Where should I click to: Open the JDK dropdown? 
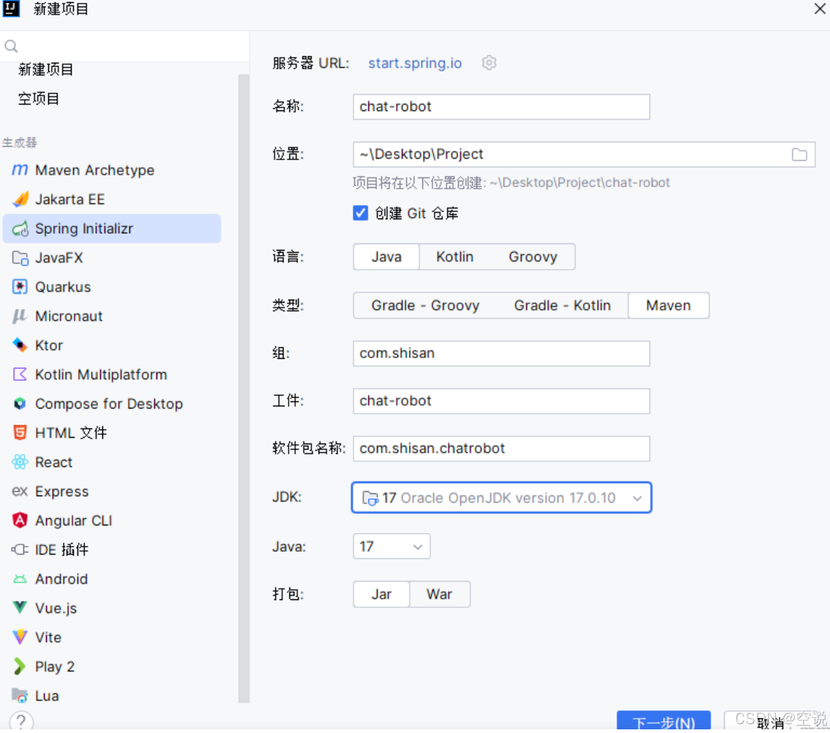501,498
